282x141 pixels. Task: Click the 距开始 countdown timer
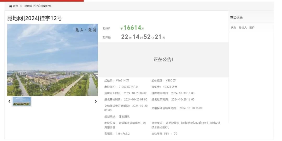click(x=143, y=37)
